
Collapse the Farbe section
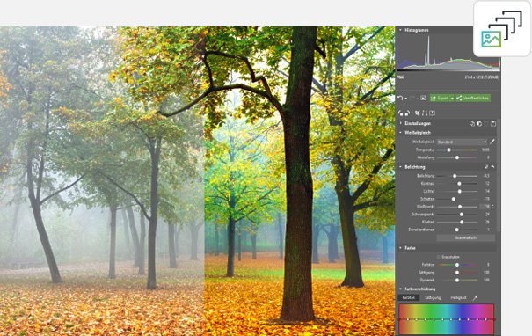pyautogui.click(x=400, y=248)
